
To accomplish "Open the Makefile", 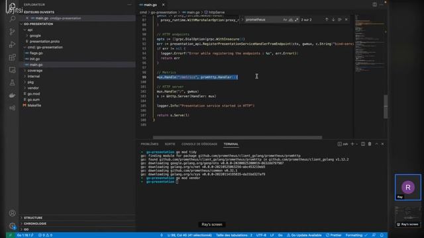I will pos(34,106).
